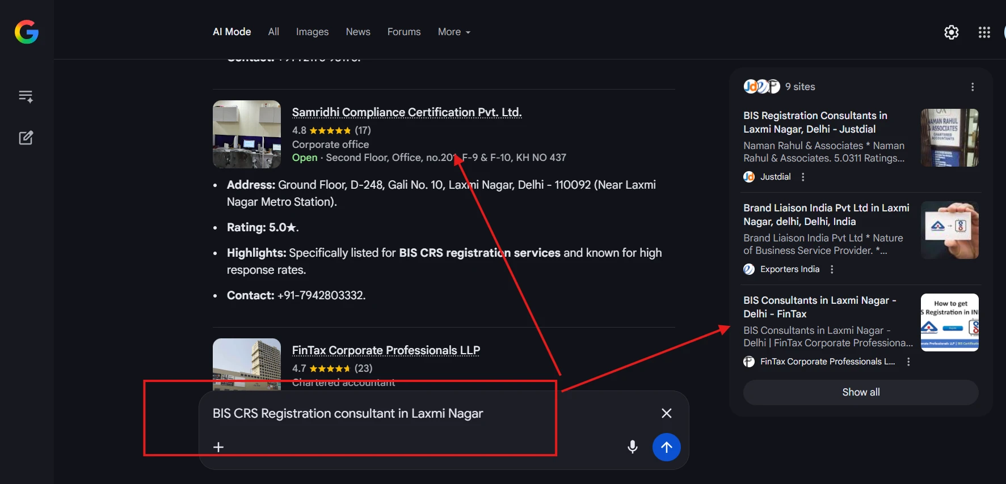Screen dimensions: 1006x484
Task: Click the Open status with Second Floor address
Action: coord(429,158)
